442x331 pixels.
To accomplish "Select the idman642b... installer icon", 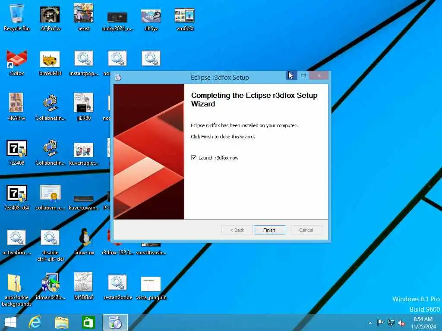I will click(x=50, y=287).
